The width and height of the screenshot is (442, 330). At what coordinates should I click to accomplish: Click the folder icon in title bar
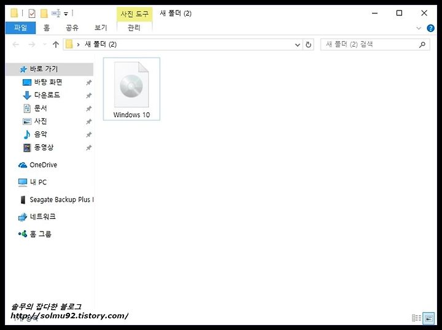14,13
